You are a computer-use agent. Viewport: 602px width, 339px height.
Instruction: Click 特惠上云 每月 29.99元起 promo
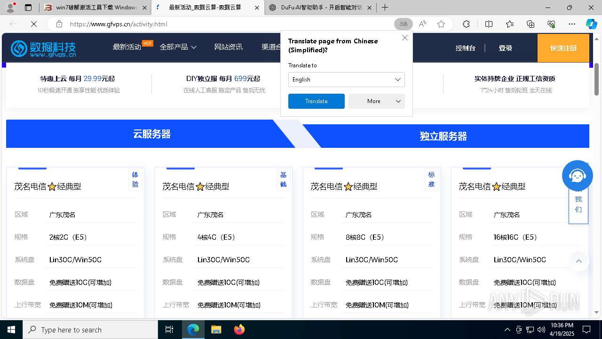78,79
